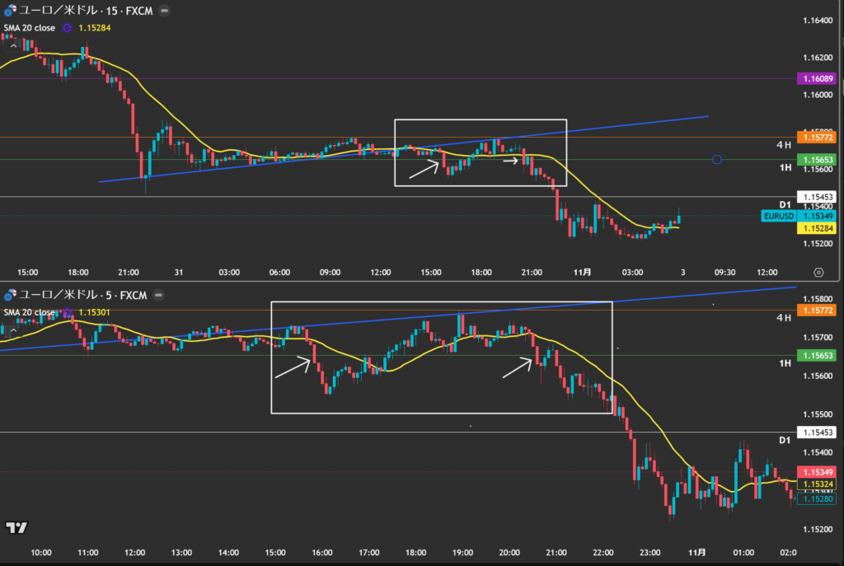This screenshot has height=566, width=844.
Task: Click the 4H text label in upper chart
Action: [x=784, y=145]
